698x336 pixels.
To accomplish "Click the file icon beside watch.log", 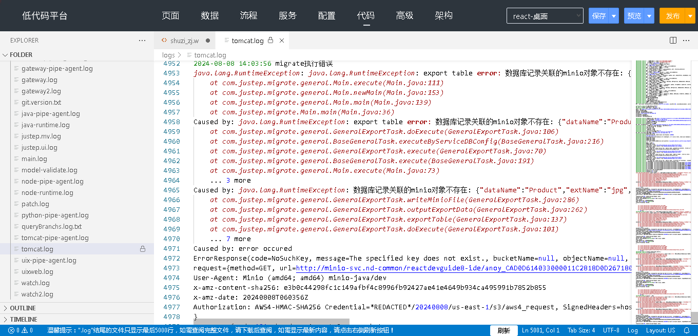I will 16,283.
